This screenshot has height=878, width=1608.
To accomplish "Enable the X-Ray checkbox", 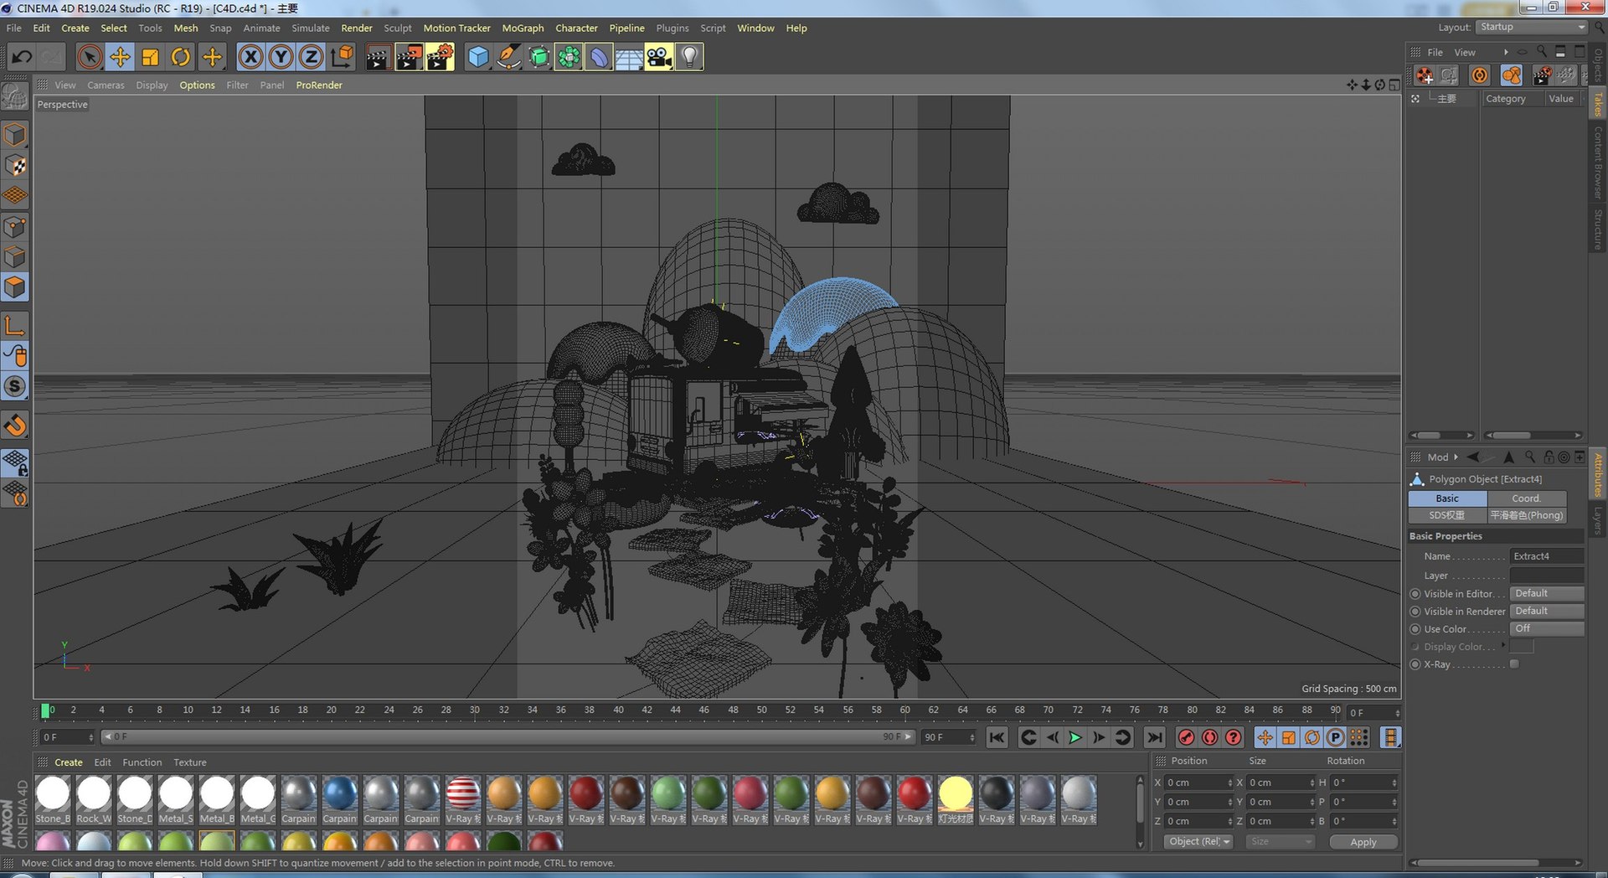I will click(1514, 664).
